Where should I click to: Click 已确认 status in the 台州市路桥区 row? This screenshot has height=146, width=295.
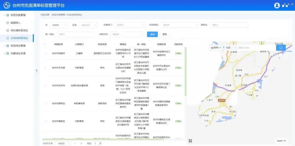pyautogui.click(x=178, y=104)
